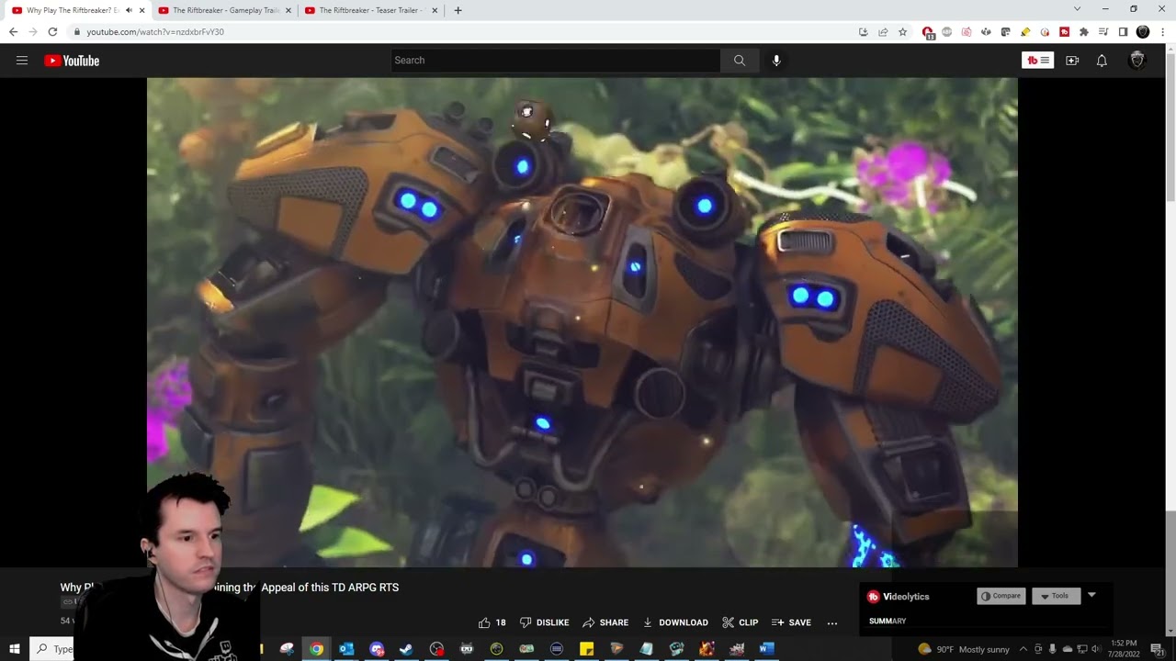The width and height of the screenshot is (1176, 661).
Task: Open the Chrome profile avatar
Action: (x=1143, y=32)
